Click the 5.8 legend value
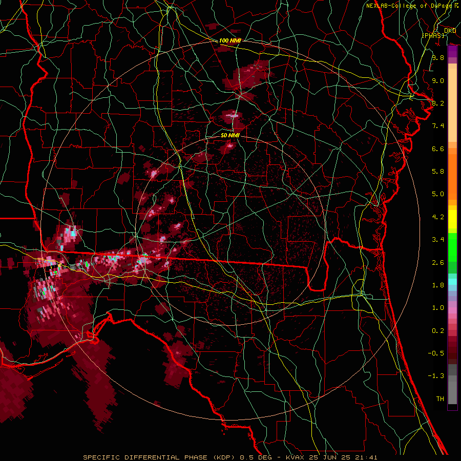The image size is (461, 461). click(x=438, y=172)
